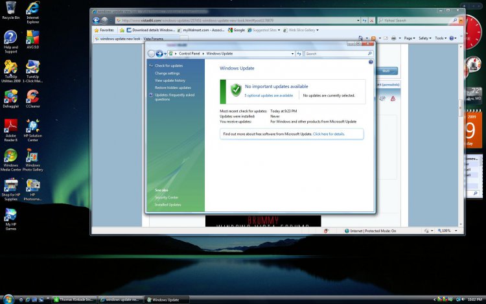The image size is (486, 304).
Task: Open AVG 9.0 desktop shortcut
Action: click(x=32, y=40)
